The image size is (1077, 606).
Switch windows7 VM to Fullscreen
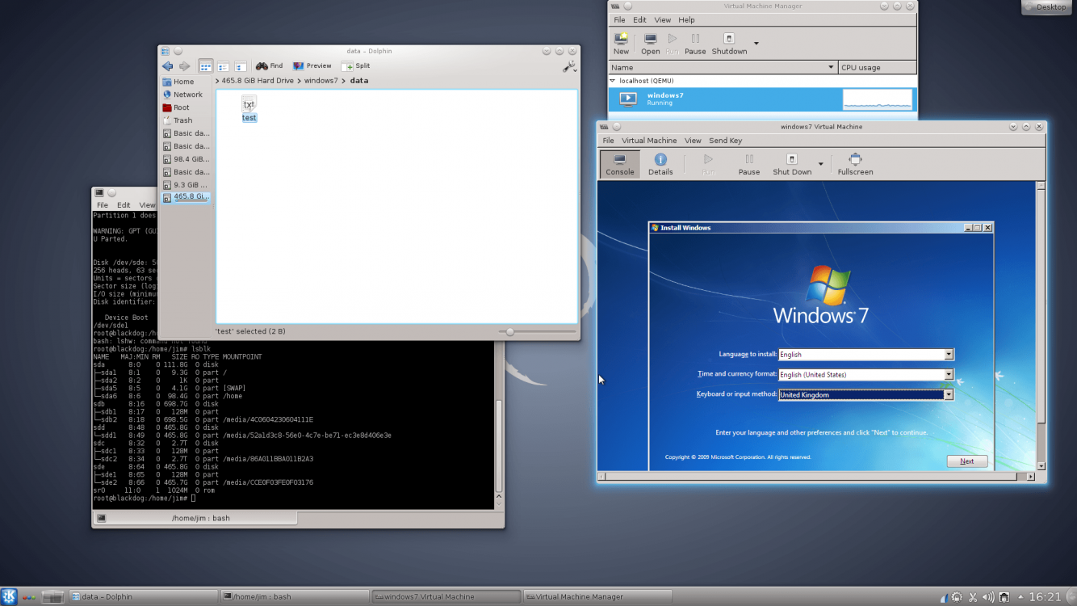click(x=855, y=164)
